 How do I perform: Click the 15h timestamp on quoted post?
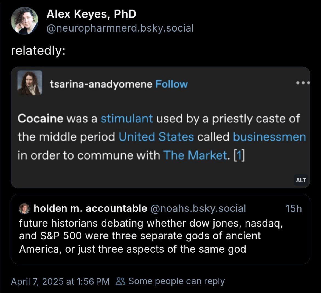[293, 208]
